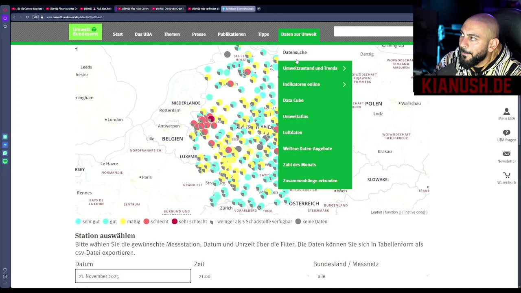The width and height of the screenshot is (521, 293).
Task: Expand Umweltzustand und Trends submenu arrow
Action: click(344, 68)
